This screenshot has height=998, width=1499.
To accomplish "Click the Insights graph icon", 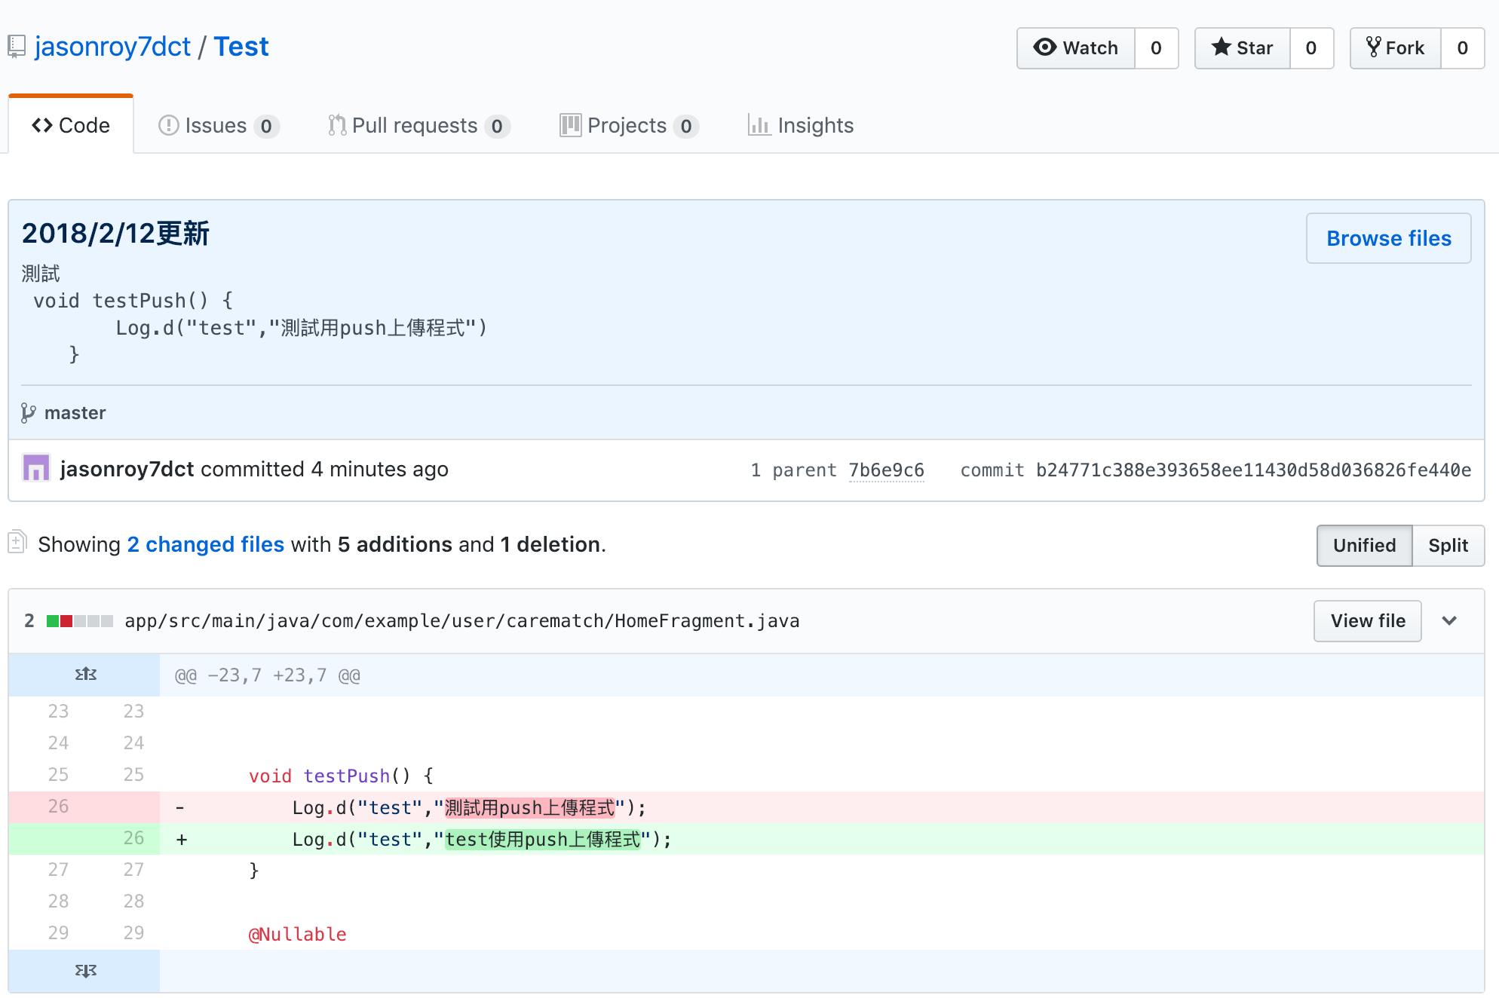I will (x=759, y=125).
